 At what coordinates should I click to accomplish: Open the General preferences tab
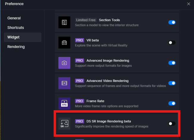click(14, 18)
